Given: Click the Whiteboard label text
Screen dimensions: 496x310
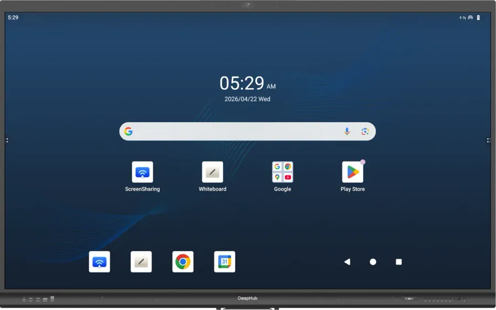Looking at the screenshot, I should click(x=212, y=189).
